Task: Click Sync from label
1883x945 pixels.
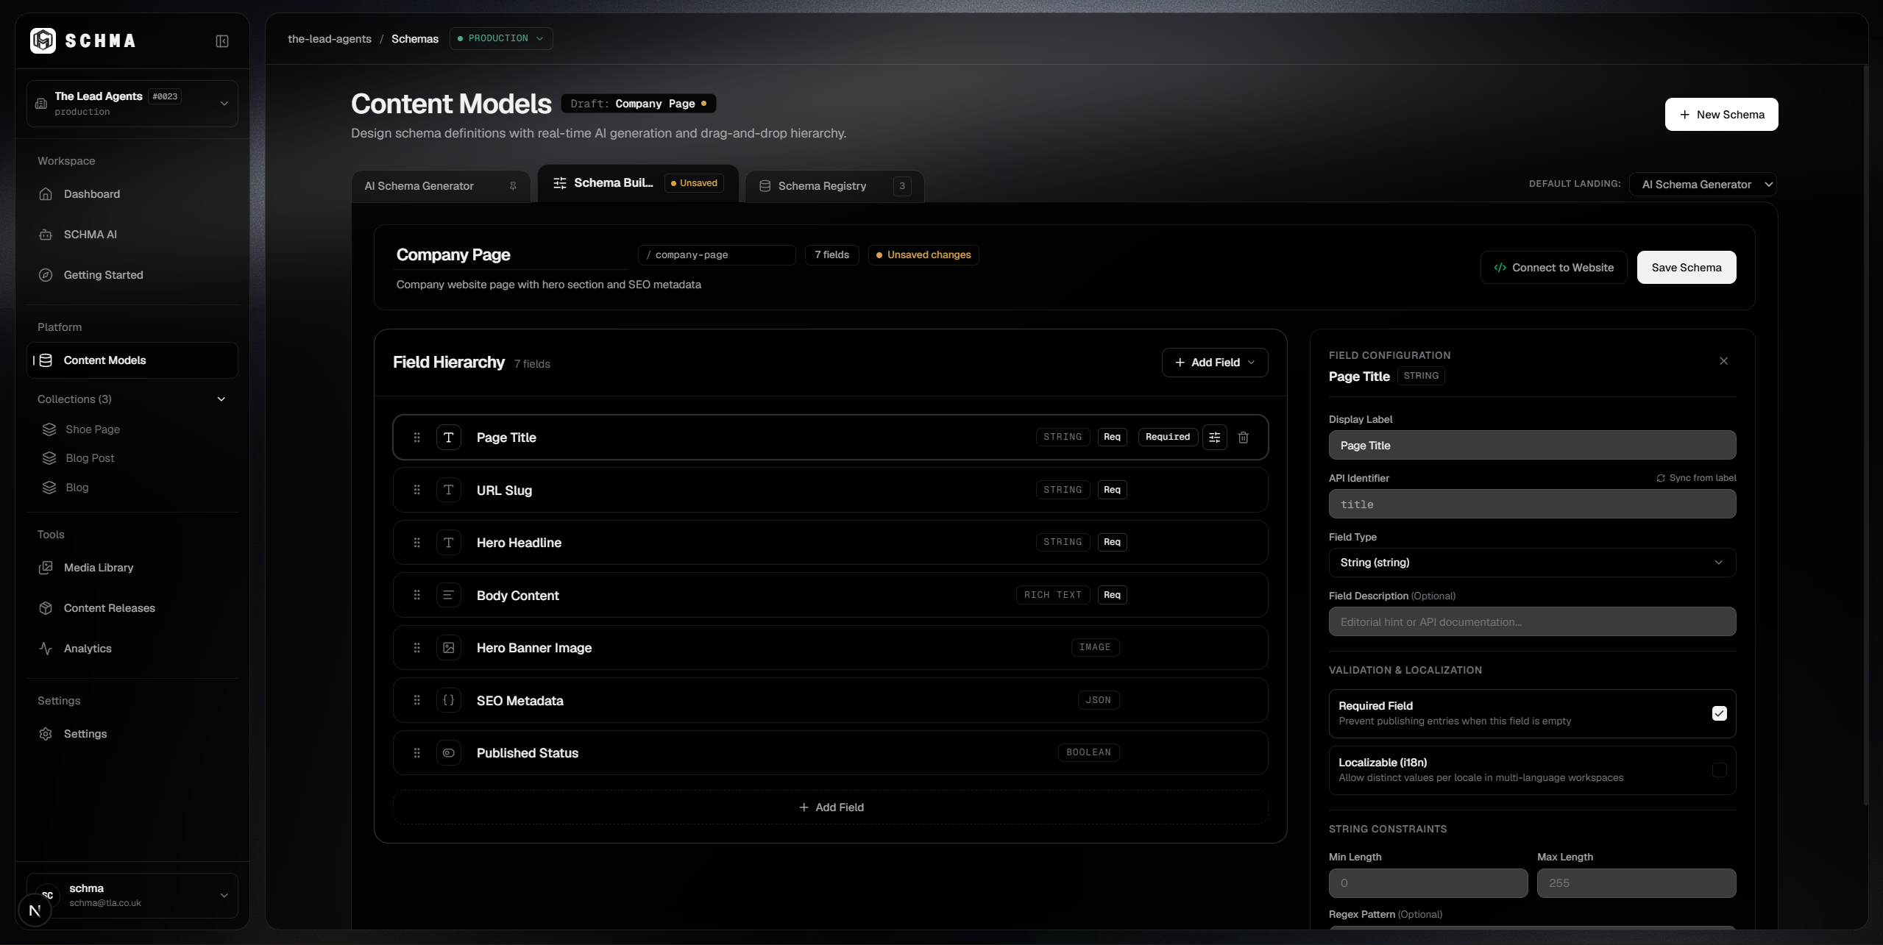Action: click(x=1696, y=478)
